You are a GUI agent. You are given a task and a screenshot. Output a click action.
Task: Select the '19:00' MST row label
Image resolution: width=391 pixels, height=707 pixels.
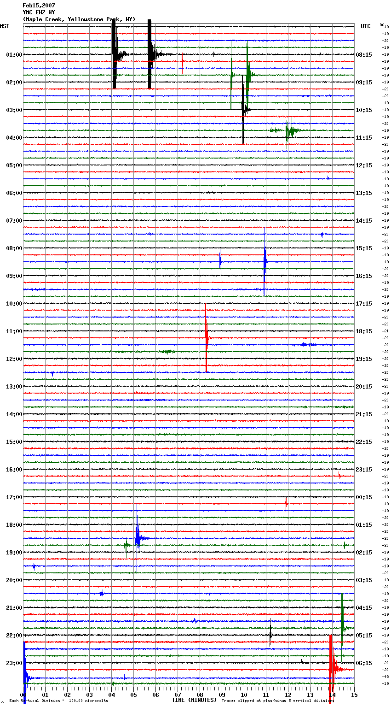[14, 553]
